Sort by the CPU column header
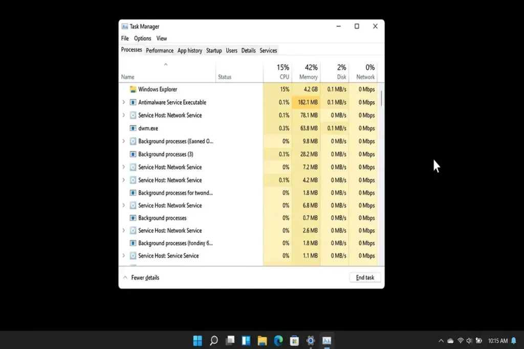 click(x=277, y=72)
